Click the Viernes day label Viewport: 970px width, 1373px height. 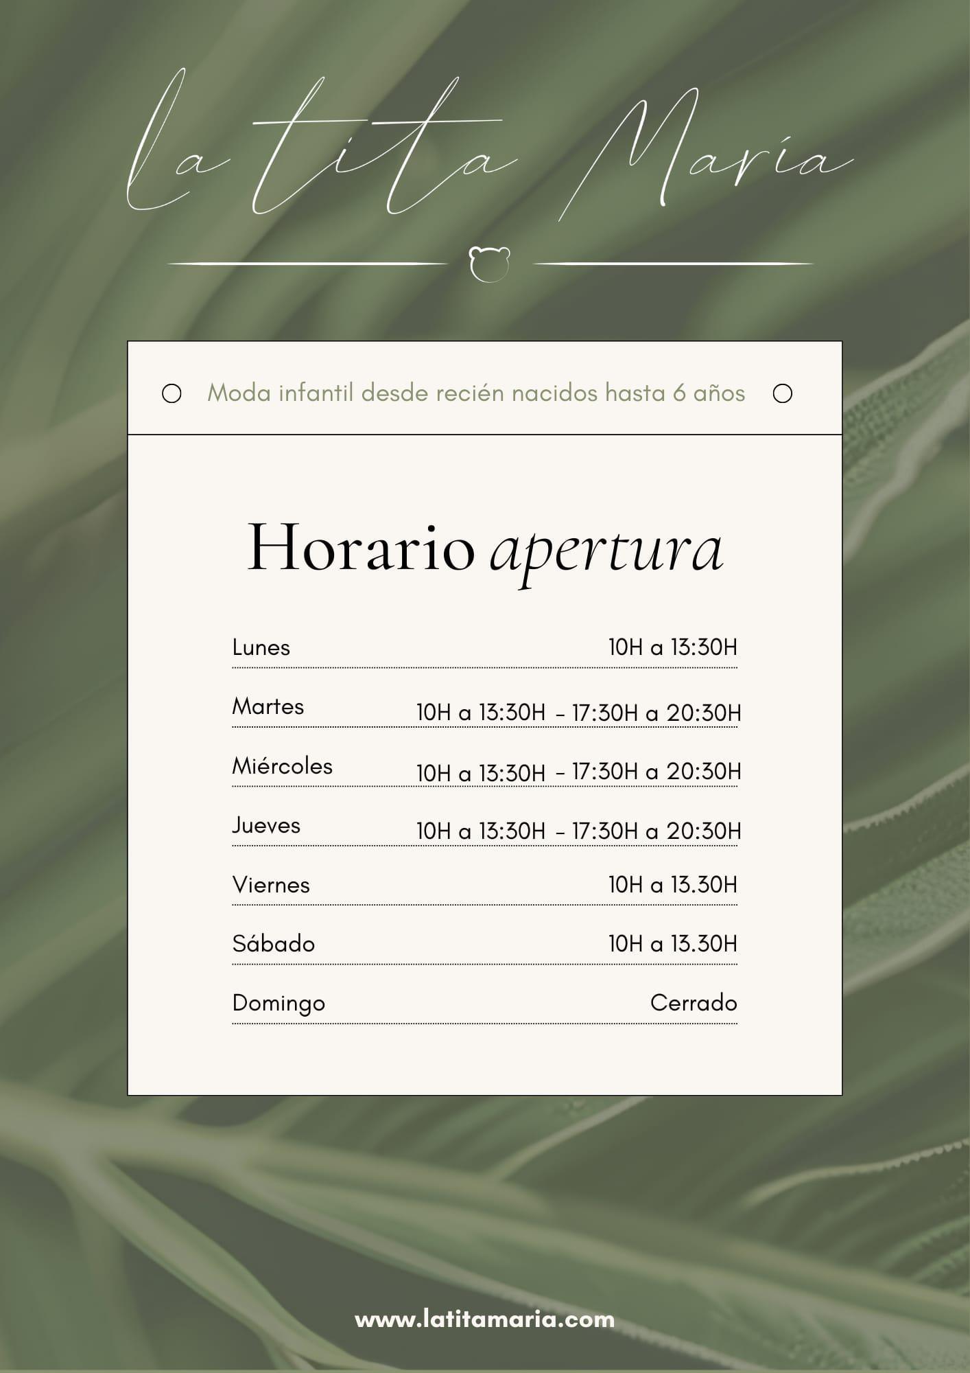pos(271,885)
